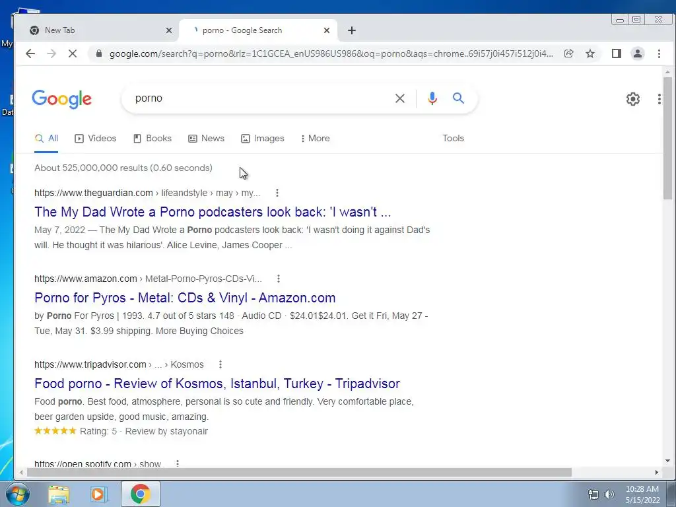Image resolution: width=676 pixels, height=507 pixels.
Task: Open the Porno for Pyros Amazon link
Action: point(185,298)
